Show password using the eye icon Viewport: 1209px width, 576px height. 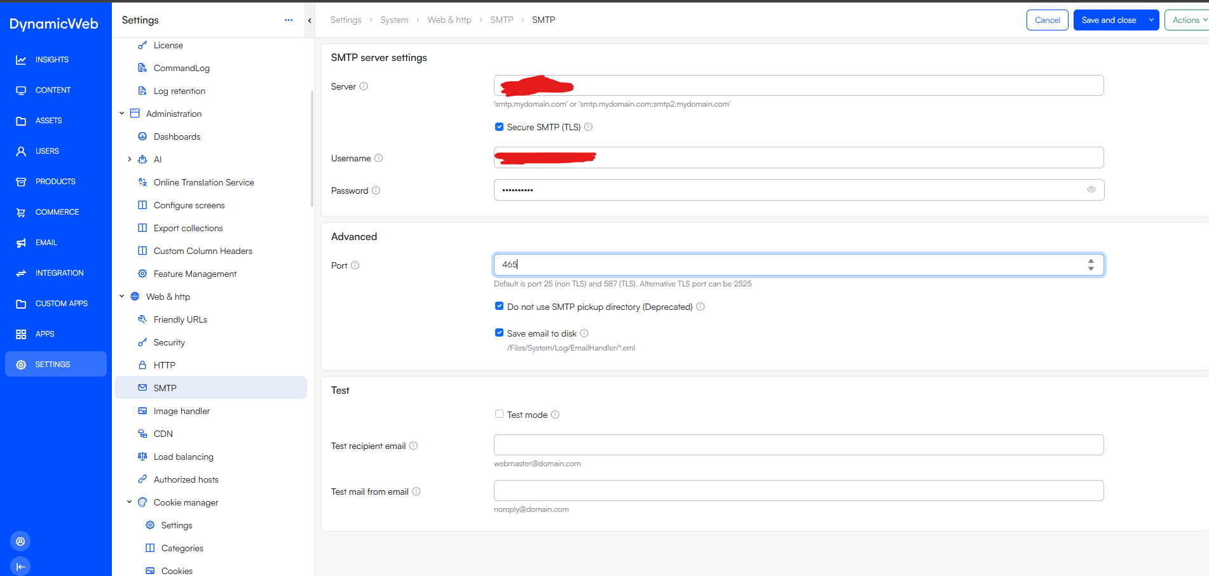1091,189
